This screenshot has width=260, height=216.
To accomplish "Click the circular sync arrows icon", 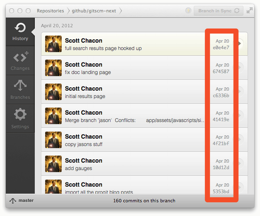I will [237, 11].
